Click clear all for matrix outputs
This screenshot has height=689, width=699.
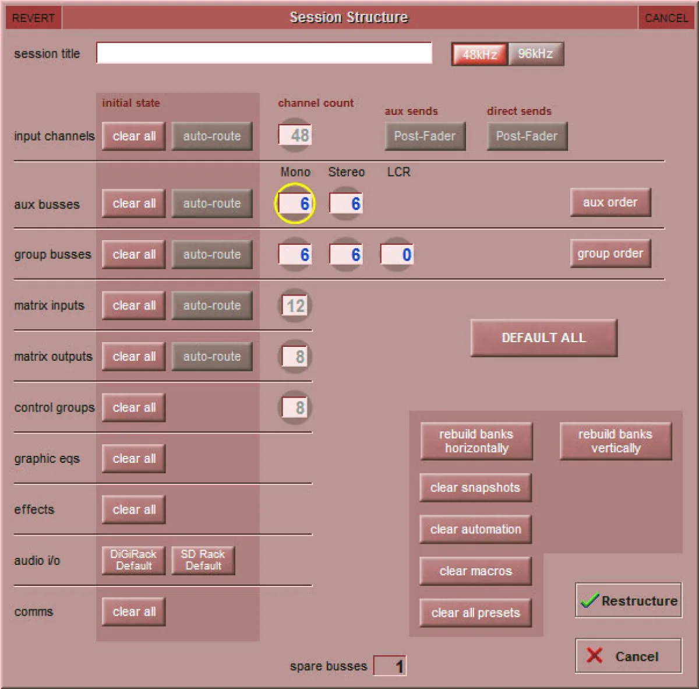[x=134, y=356]
